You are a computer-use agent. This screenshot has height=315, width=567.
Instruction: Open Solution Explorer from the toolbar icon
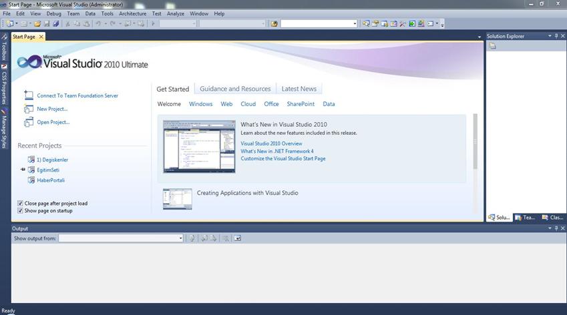(x=366, y=24)
